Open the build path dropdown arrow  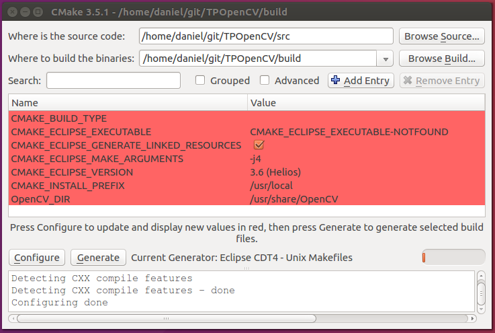pyautogui.click(x=385, y=59)
